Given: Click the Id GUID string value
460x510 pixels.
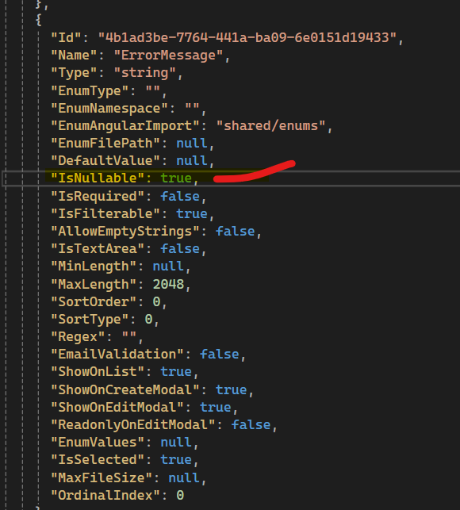Looking at the screenshot, I should [247, 38].
